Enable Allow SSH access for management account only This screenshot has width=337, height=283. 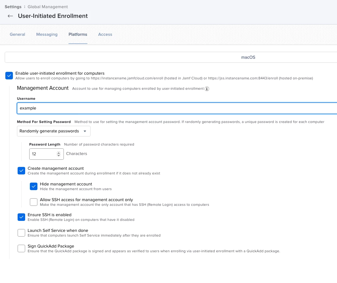pyautogui.click(x=34, y=202)
